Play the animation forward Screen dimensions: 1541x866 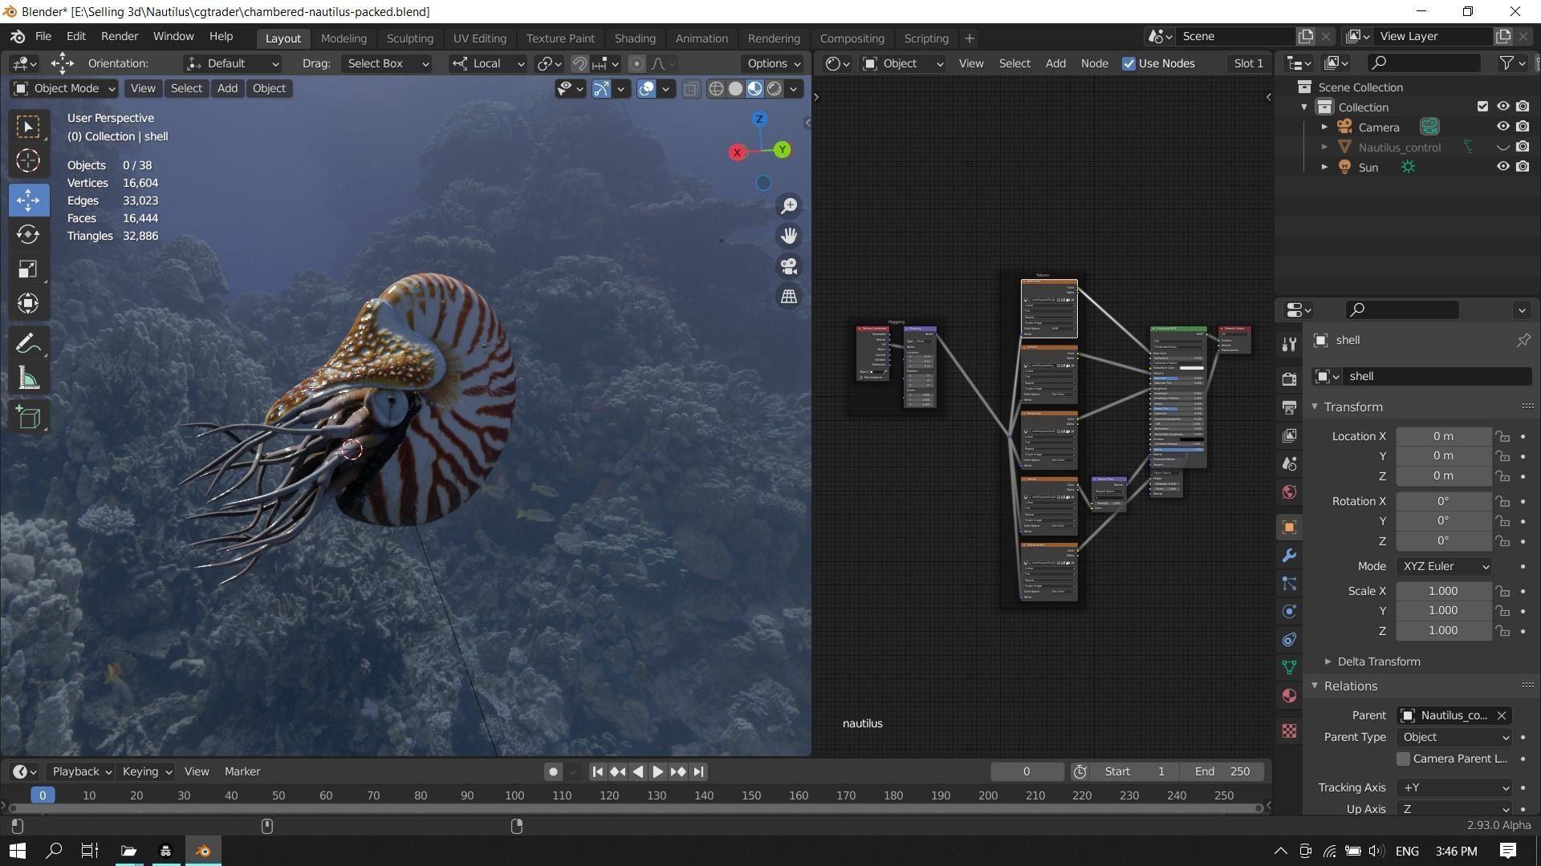click(657, 771)
